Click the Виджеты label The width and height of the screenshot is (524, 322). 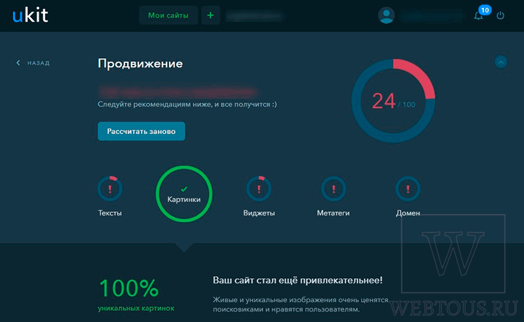pos(259,213)
